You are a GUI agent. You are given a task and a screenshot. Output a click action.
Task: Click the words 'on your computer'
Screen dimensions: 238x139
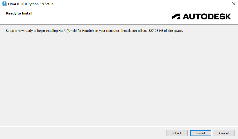[x=109, y=31]
